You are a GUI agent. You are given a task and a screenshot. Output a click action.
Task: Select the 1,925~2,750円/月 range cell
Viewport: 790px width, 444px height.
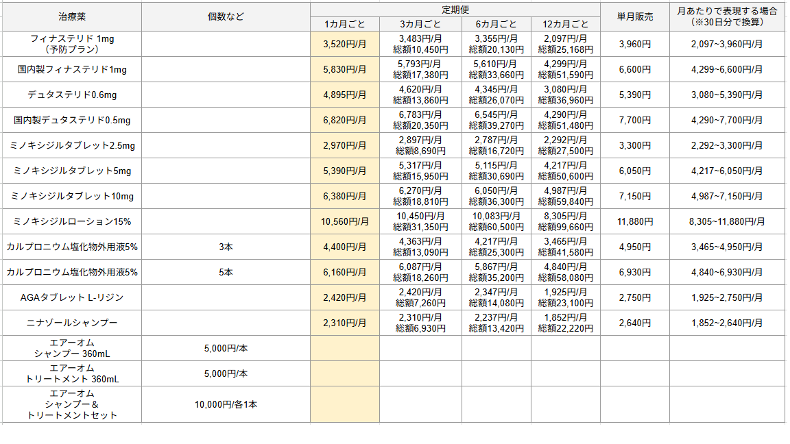pos(727,297)
